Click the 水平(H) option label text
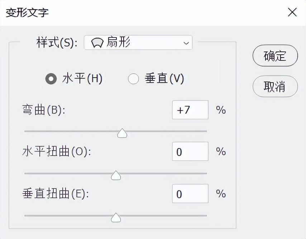This screenshot has width=306, height=239. point(82,79)
